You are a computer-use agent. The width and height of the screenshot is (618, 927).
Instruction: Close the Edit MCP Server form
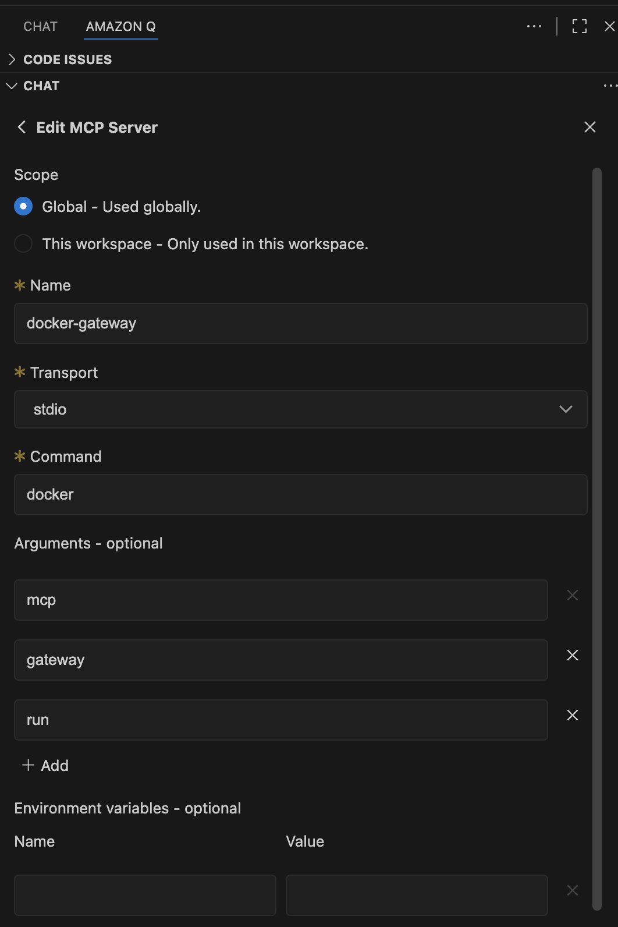coord(589,127)
